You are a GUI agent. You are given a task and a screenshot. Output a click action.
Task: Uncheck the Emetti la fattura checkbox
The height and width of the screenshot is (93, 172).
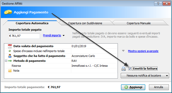click(130, 69)
